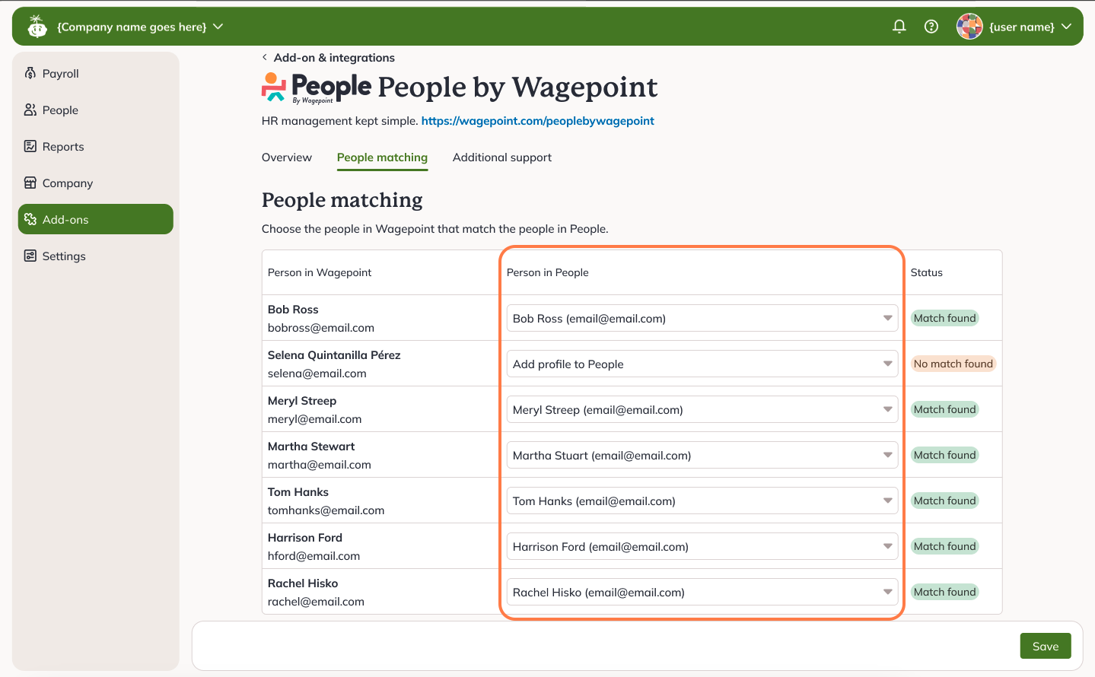Click the Reports sidebar icon

30,146
